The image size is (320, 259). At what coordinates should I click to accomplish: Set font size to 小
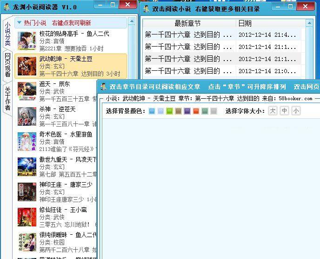coord(296,111)
